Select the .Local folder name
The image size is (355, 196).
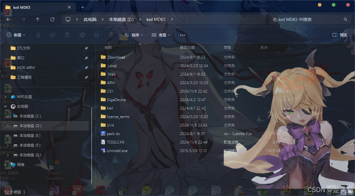click(112, 66)
